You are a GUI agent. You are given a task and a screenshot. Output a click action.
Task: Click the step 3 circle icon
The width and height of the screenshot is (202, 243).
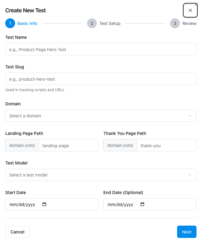(x=175, y=23)
